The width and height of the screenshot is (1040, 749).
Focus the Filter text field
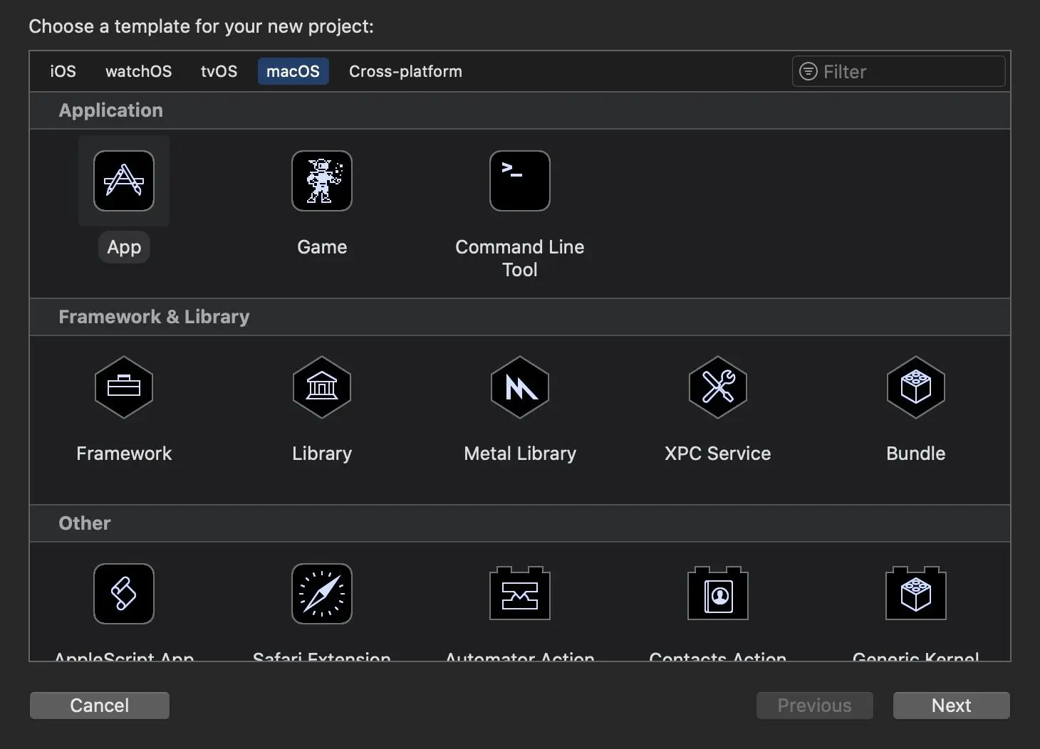899,71
